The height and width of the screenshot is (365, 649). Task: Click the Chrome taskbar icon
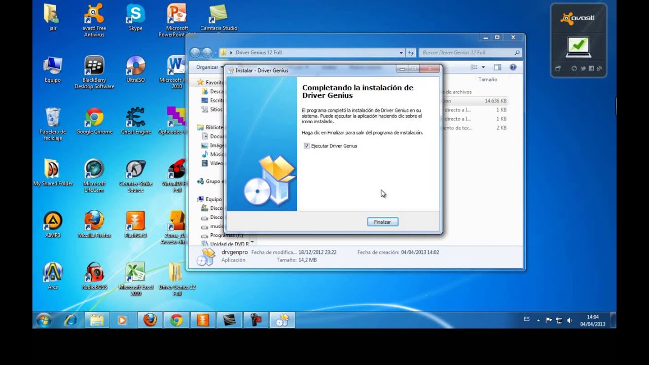click(x=176, y=320)
